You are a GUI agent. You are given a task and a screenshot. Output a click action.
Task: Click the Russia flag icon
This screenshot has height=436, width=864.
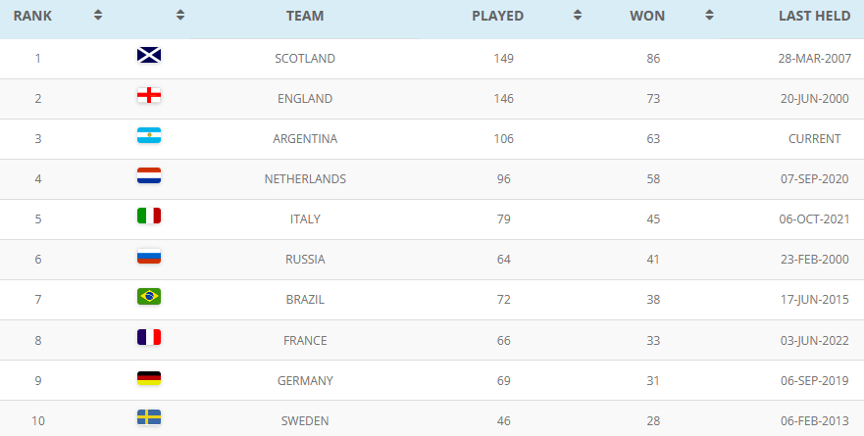coord(149,256)
